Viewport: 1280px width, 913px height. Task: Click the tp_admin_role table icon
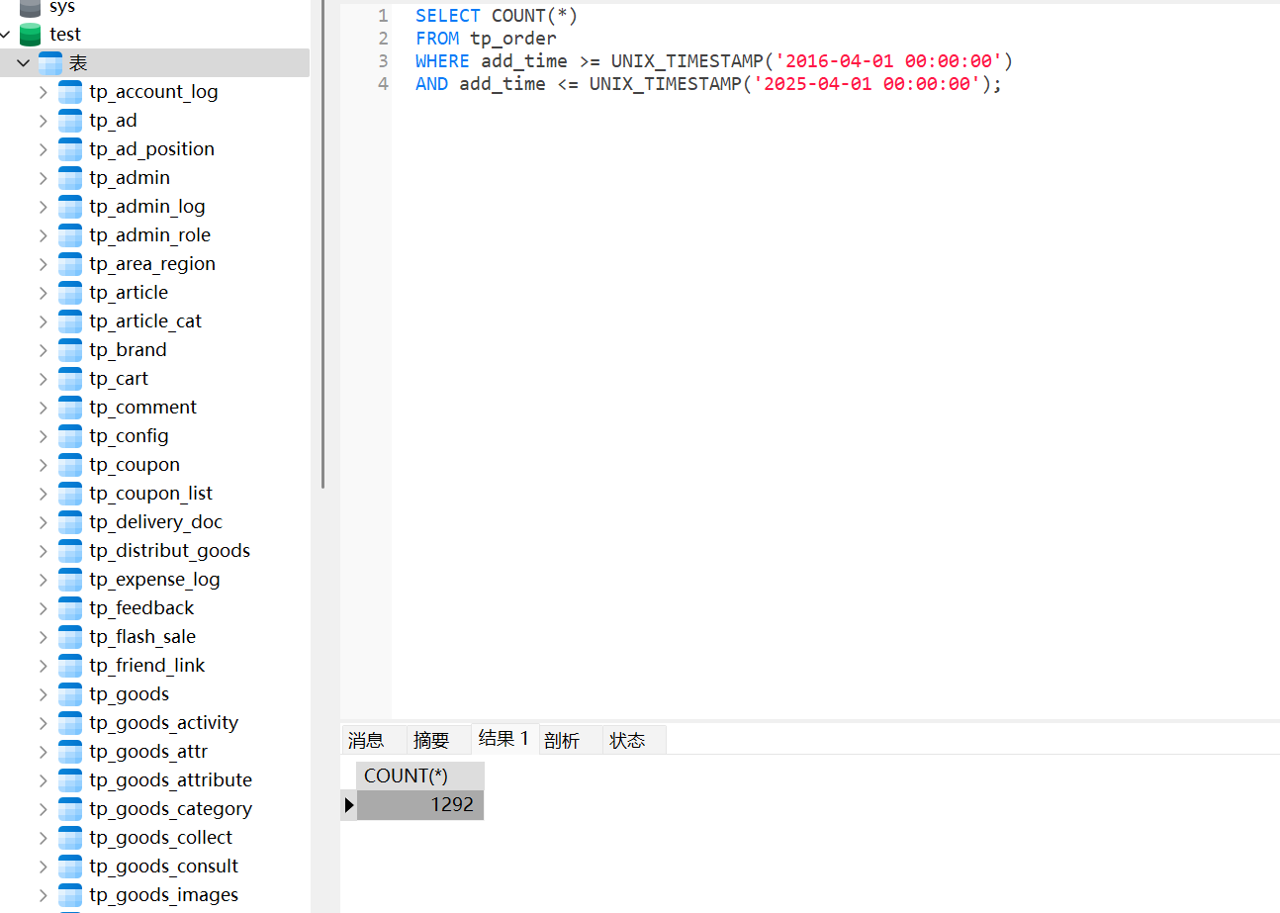70,235
